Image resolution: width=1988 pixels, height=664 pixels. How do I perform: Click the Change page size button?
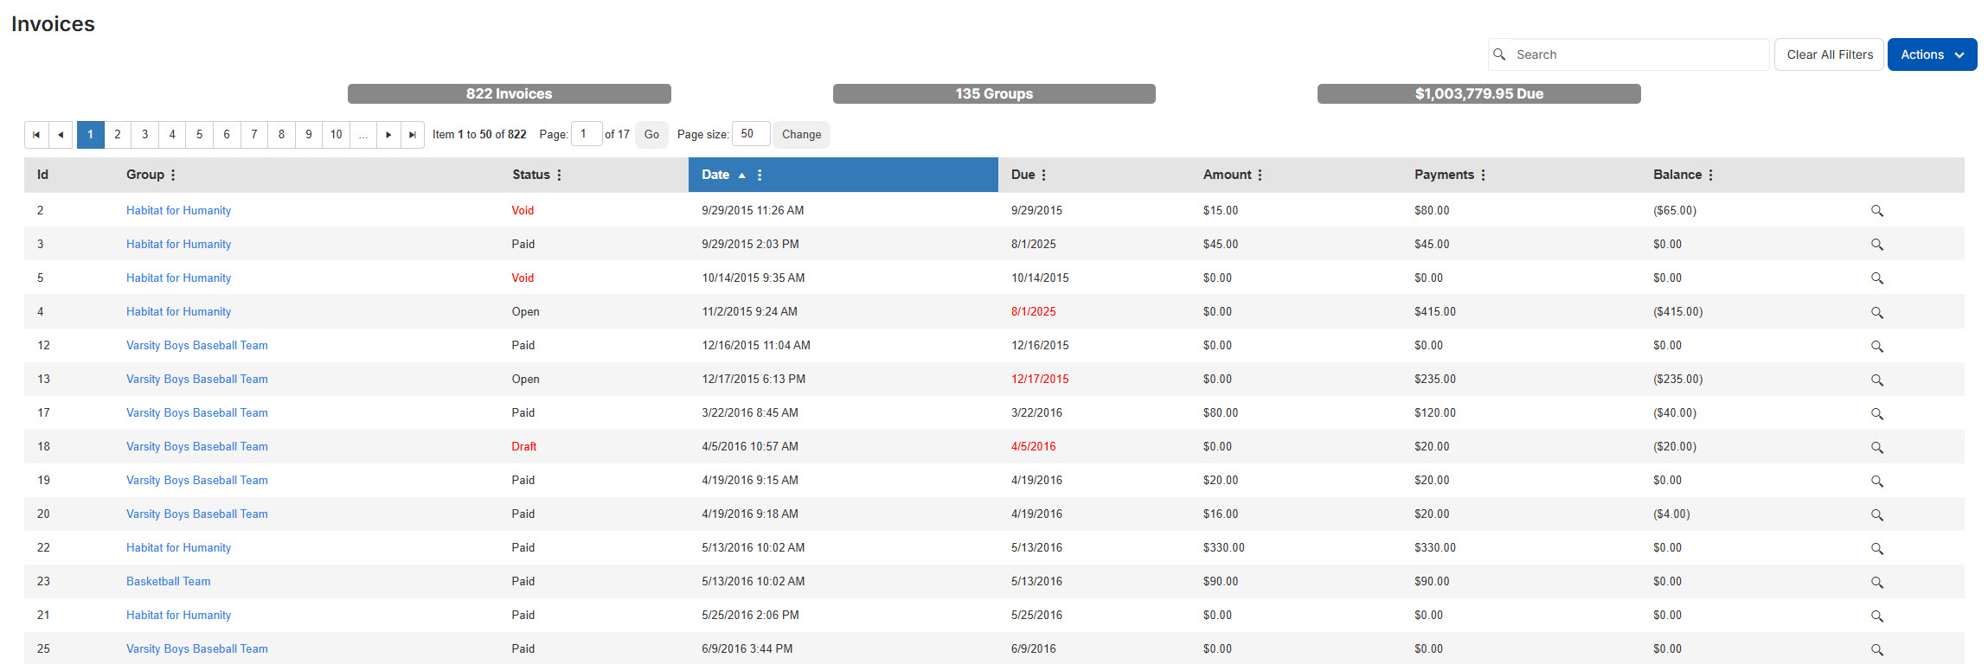pyautogui.click(x=801, y=135)
